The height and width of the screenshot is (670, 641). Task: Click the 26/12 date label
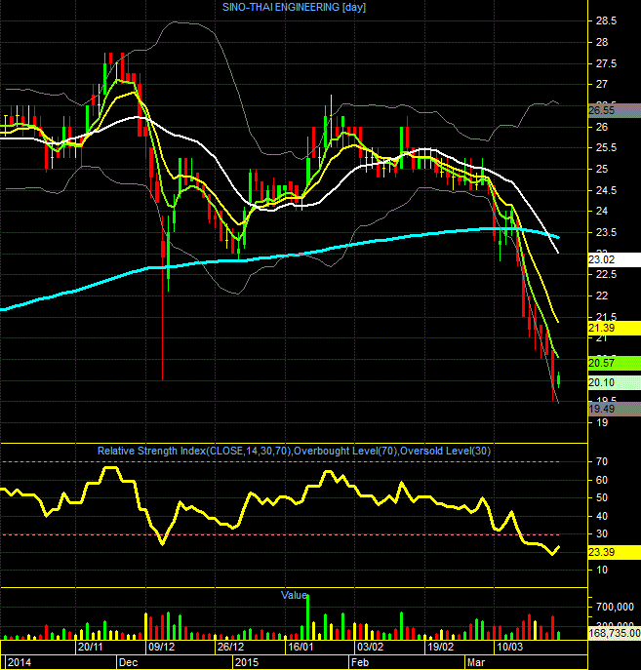pos(231,647)
